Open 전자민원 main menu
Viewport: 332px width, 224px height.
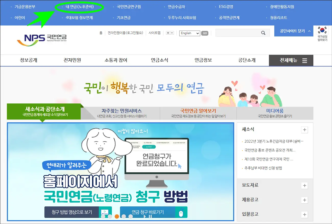[x=72, y=60]
